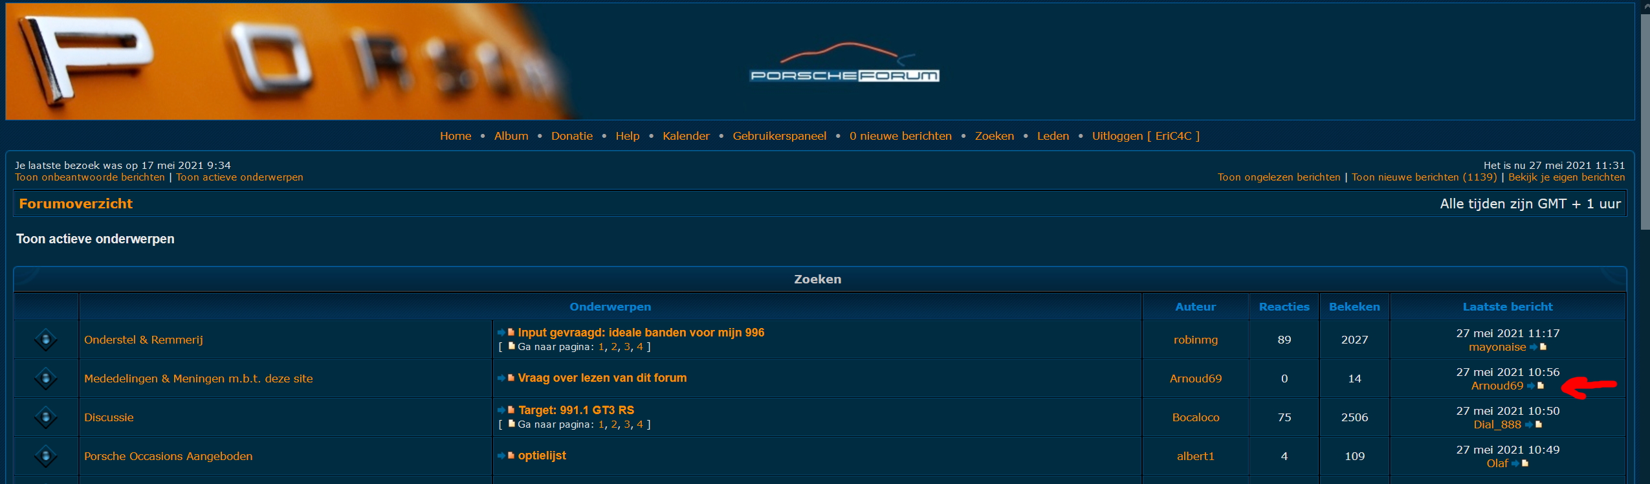Image resolution: width=1650 pixels, height=484 pixels.
Task: View author profile robinmg
Action: point(1195,340)
